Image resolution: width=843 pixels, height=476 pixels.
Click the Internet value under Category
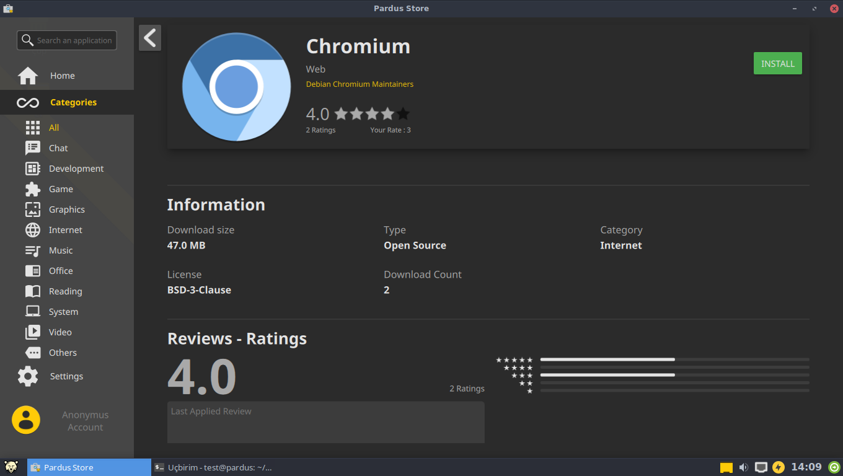coord(621,245)
